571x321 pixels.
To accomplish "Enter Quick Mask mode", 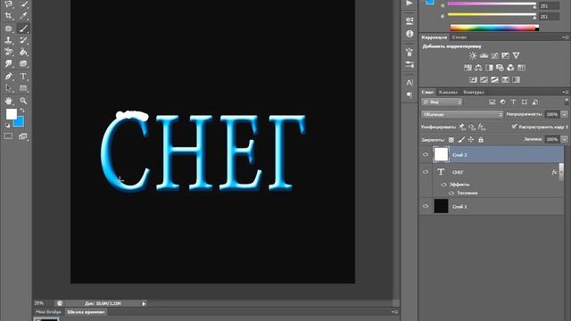I will (8, 136).
